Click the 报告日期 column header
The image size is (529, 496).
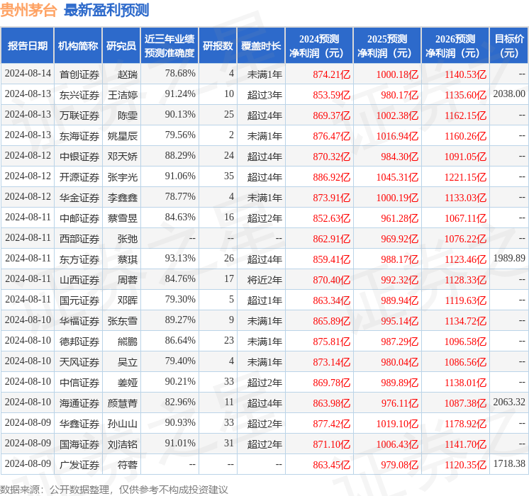[x=28, y=45]
